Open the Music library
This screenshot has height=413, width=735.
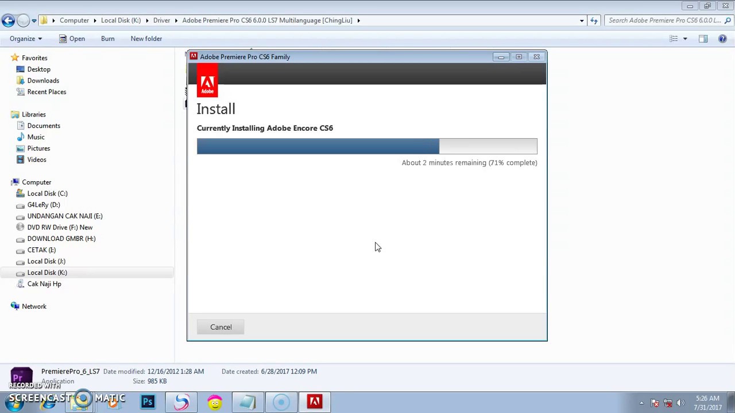click(x=36, y=137)
